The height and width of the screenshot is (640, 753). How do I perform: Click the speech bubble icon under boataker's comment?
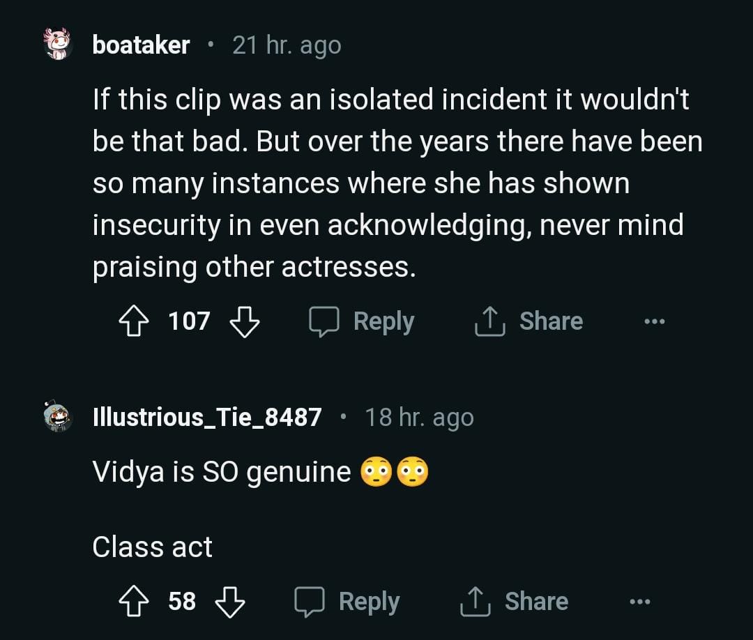click(x=324, y=322)
